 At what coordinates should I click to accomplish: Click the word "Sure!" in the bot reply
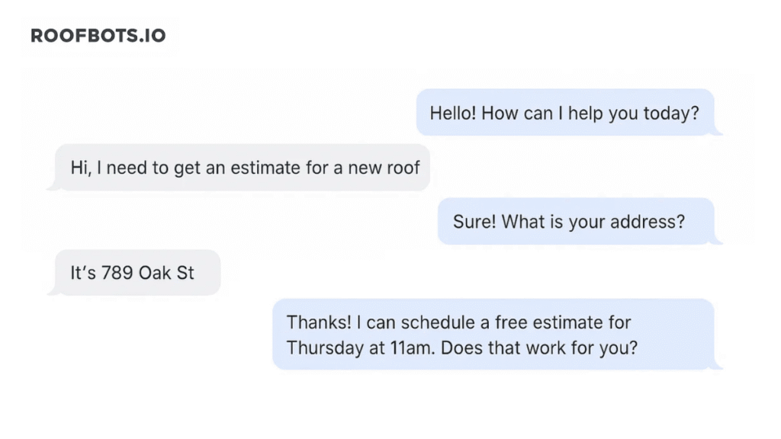click(x=474, y=222)
